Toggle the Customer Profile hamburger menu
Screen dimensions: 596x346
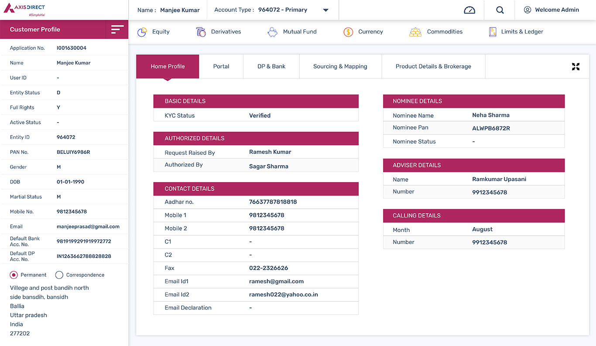coord(117,29)
